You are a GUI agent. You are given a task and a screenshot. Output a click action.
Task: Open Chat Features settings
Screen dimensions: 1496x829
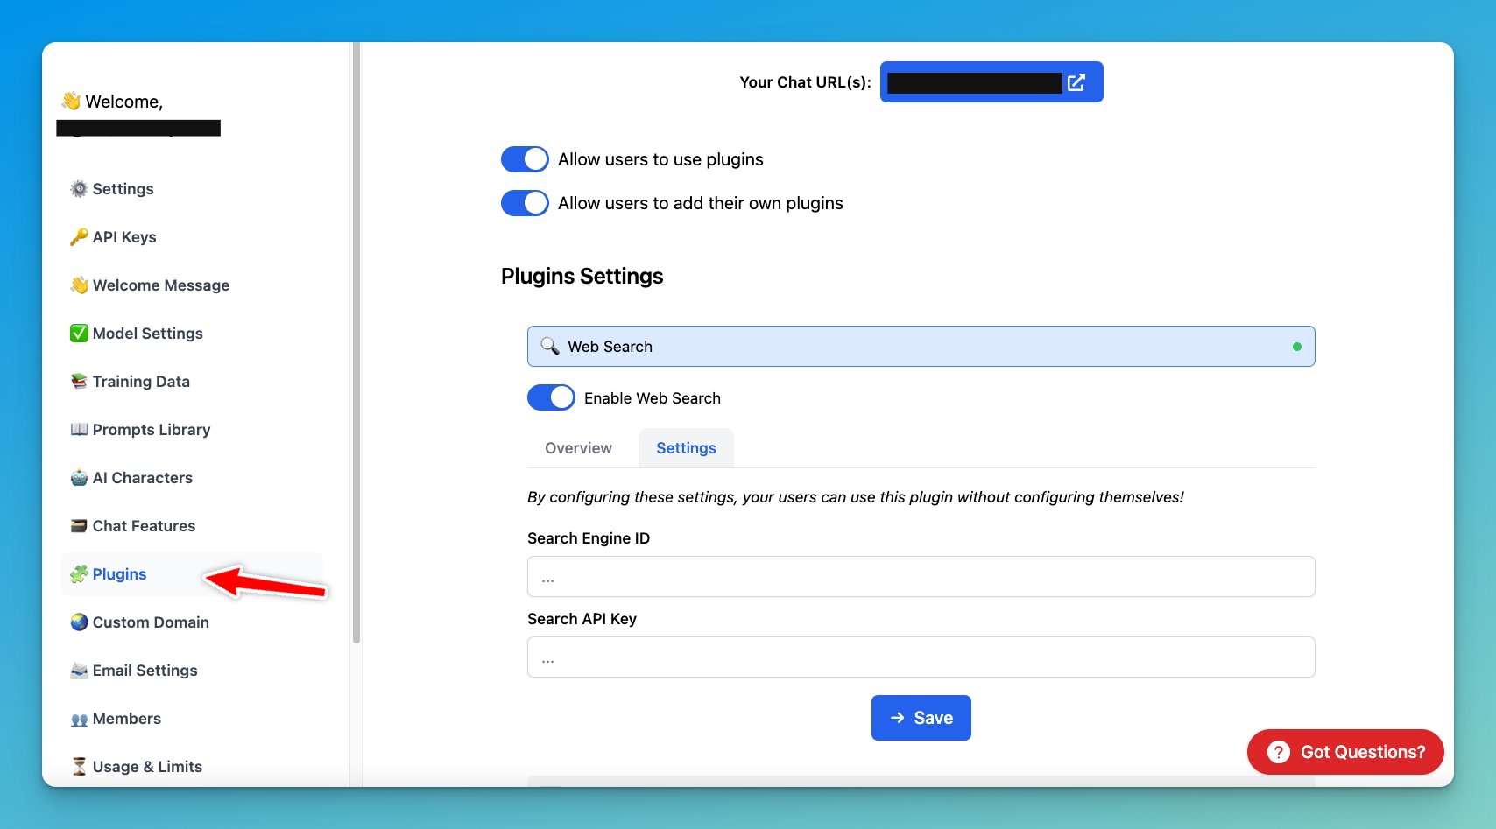click(x=144, y=525)
